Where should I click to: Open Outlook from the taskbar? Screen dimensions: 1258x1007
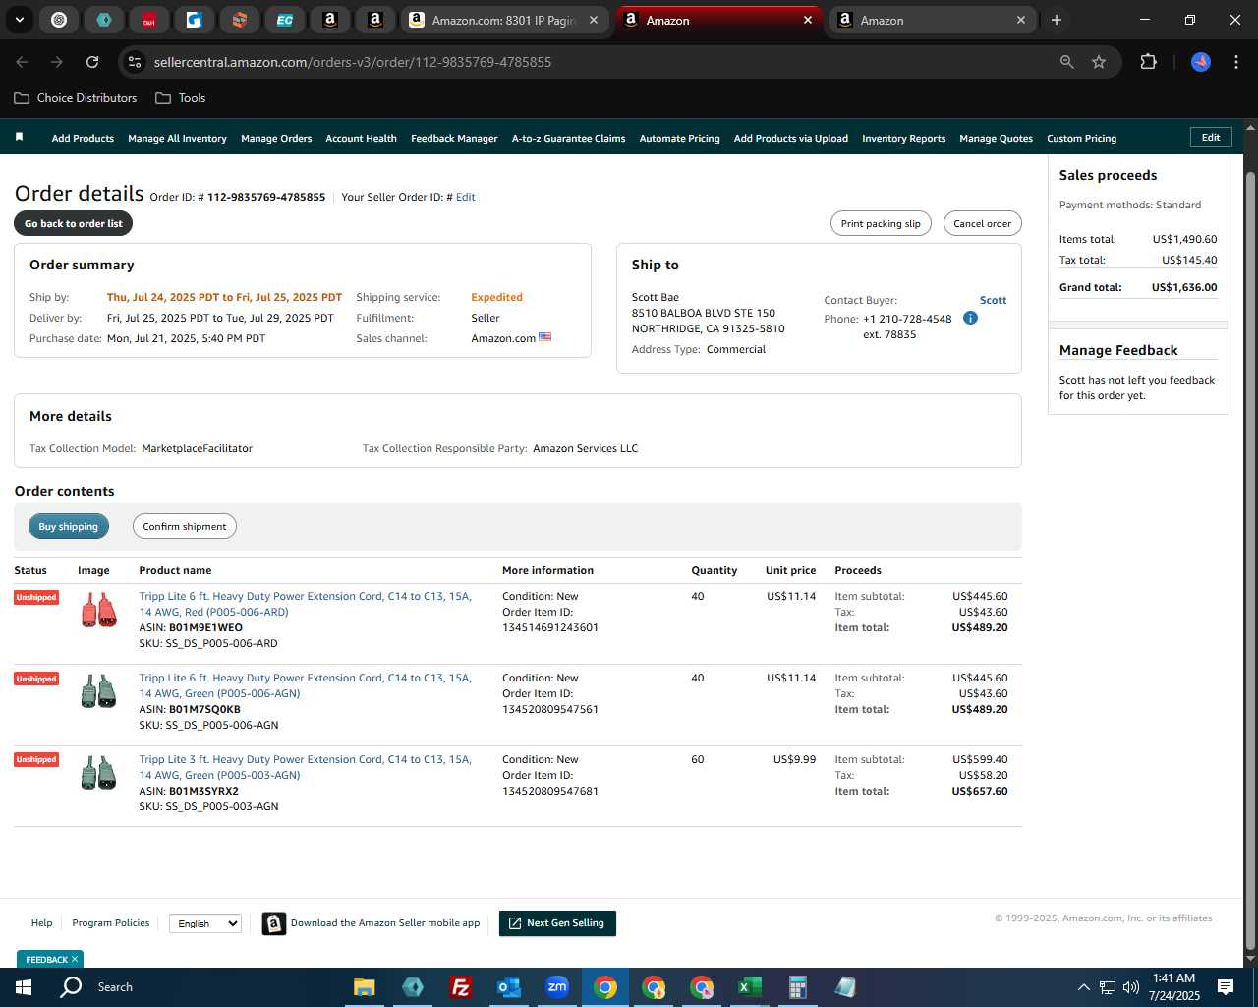point(509,987)
